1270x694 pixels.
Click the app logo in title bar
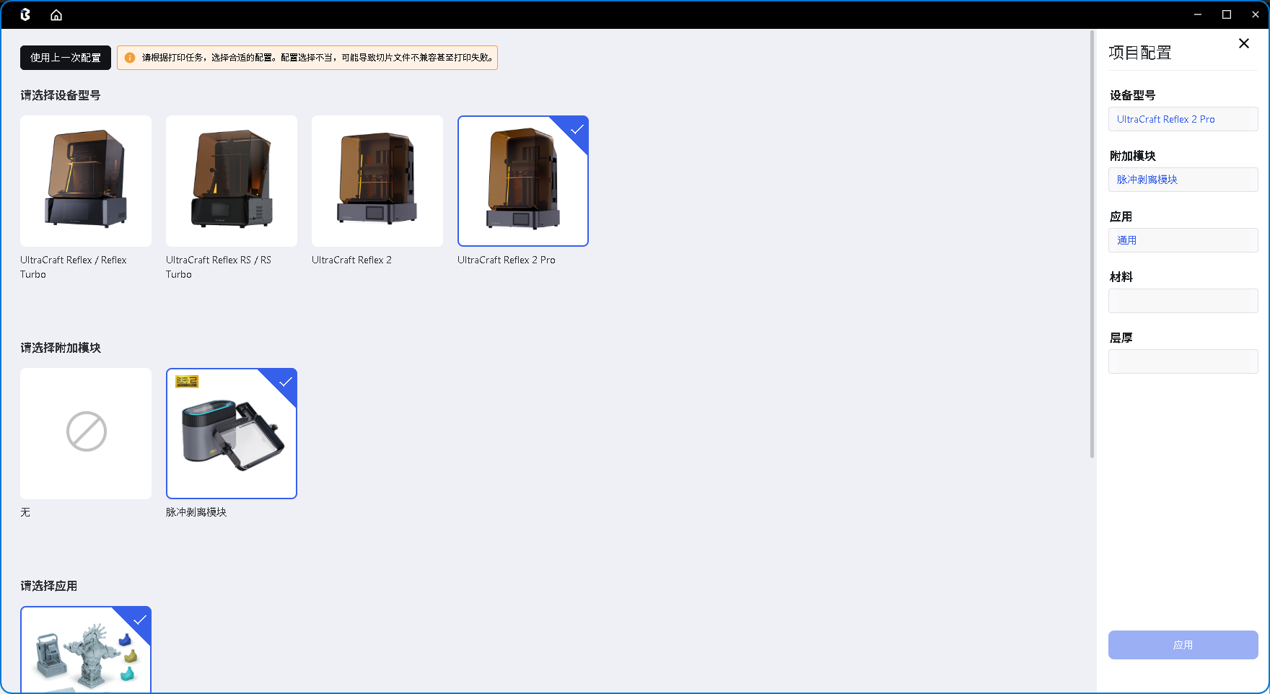(25, 15)
